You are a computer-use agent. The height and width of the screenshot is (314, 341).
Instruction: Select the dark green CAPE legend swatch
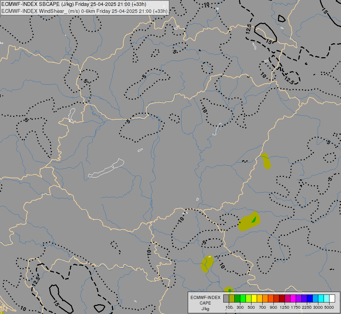click(x=238, y=299)
